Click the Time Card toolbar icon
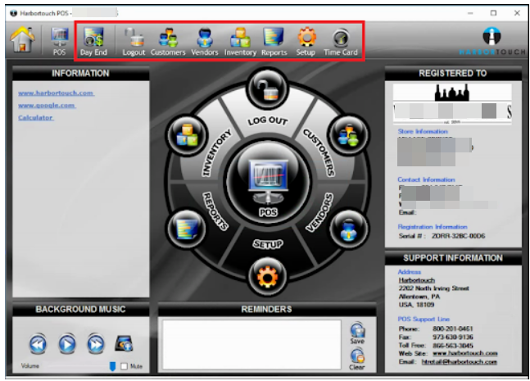This screenshot has width=530, height=381. (x=341, y=41)
